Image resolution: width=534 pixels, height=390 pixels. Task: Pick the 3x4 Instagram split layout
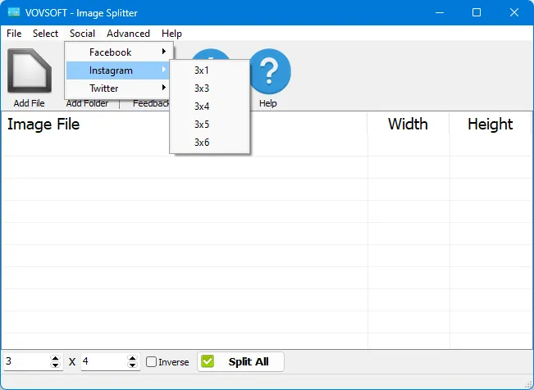(x=202, y=107)
